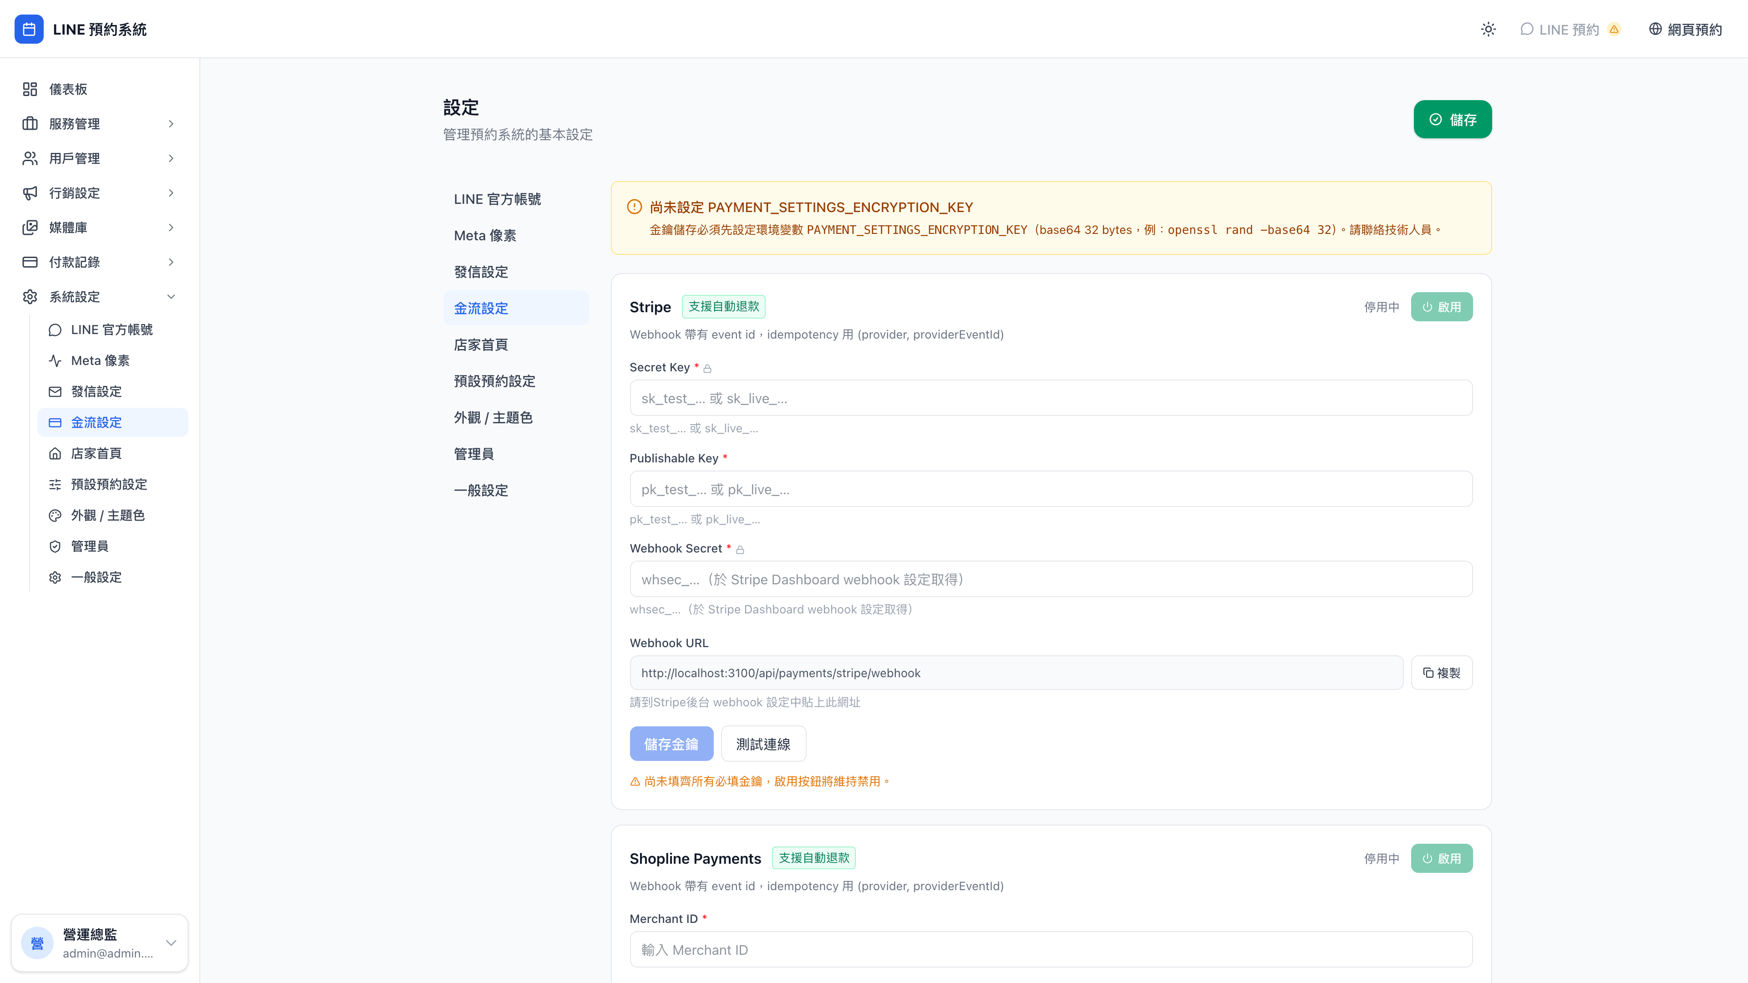Click the 媒體庫 image library icon
This screenshot has width=1748, height=983.
(30, 227)
